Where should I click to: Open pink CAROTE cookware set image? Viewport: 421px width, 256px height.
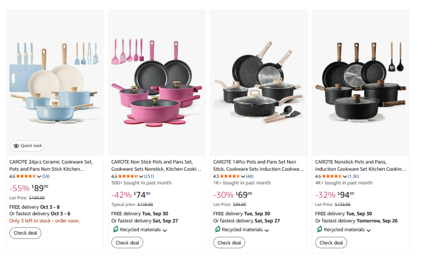click(x=156, y=80)
